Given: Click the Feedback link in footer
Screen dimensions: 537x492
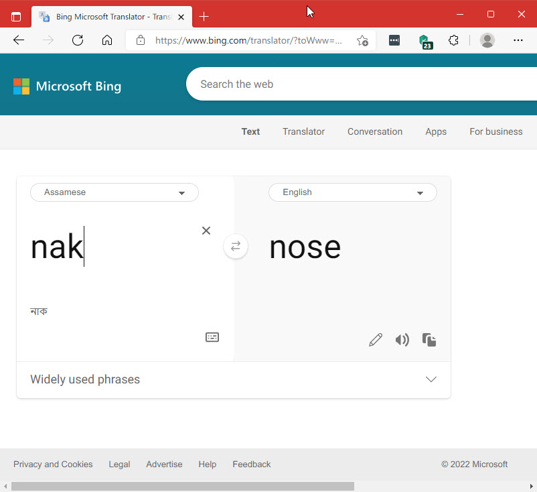Looking at the screenshot, I should coord(252,464).
